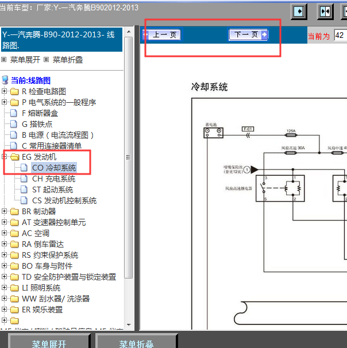Click the page icon of CO 冷却系统
This screenshot has height=348, width=347.
[x=24, y=168]
